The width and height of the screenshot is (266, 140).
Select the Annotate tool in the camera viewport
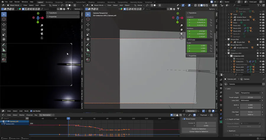click(88, 45)
